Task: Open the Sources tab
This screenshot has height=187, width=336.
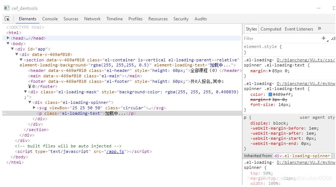Action: (x=71, y=19)
